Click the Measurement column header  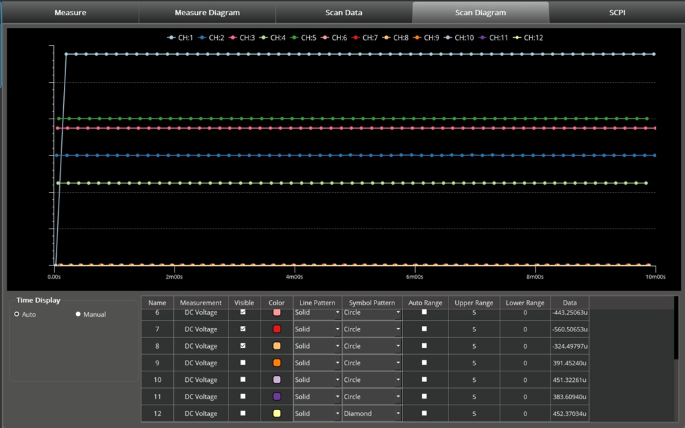(x=201, y=303)
